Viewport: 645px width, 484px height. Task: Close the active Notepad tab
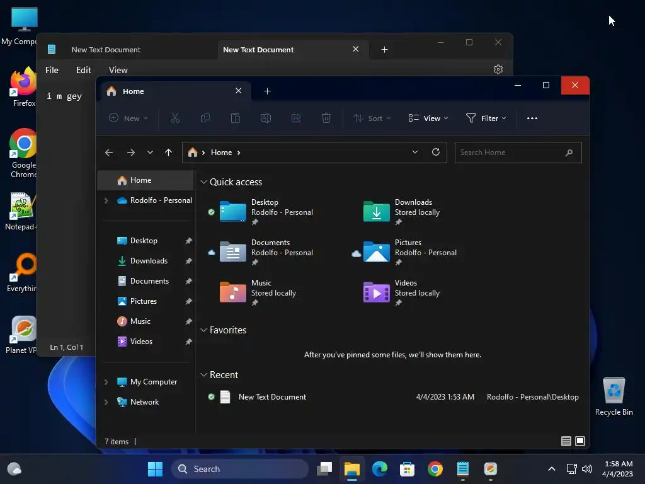click(356, 49)
